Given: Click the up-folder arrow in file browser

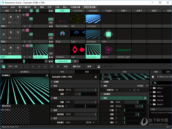Looking at the screenshot, I should (x=153, y=77).
